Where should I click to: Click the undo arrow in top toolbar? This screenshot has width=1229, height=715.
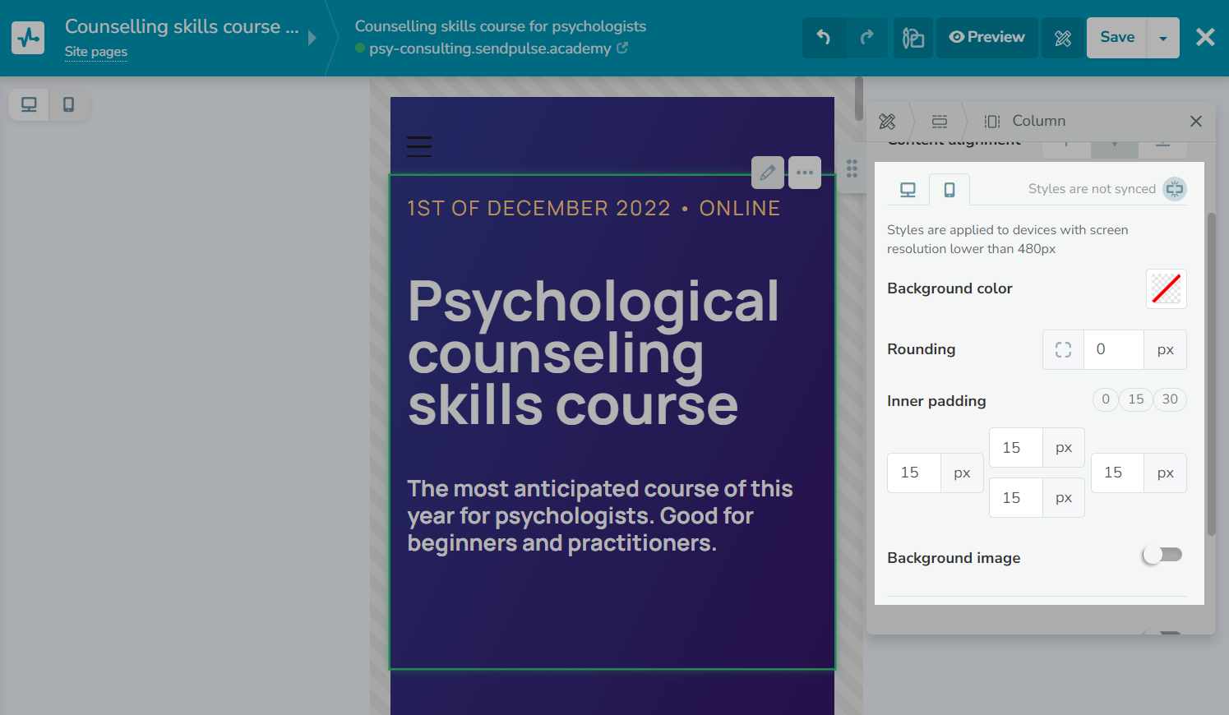pos(824,38)
